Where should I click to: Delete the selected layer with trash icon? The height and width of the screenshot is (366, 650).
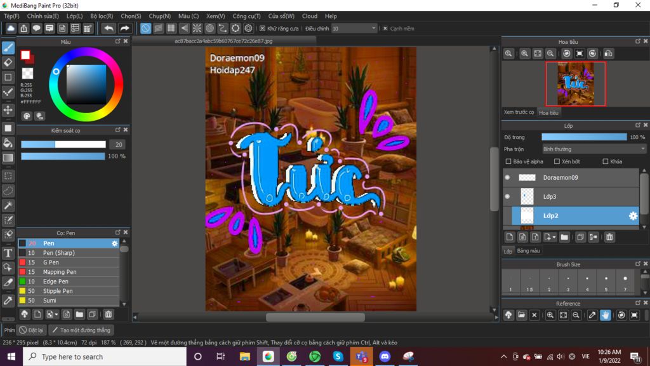pos(609,237)
